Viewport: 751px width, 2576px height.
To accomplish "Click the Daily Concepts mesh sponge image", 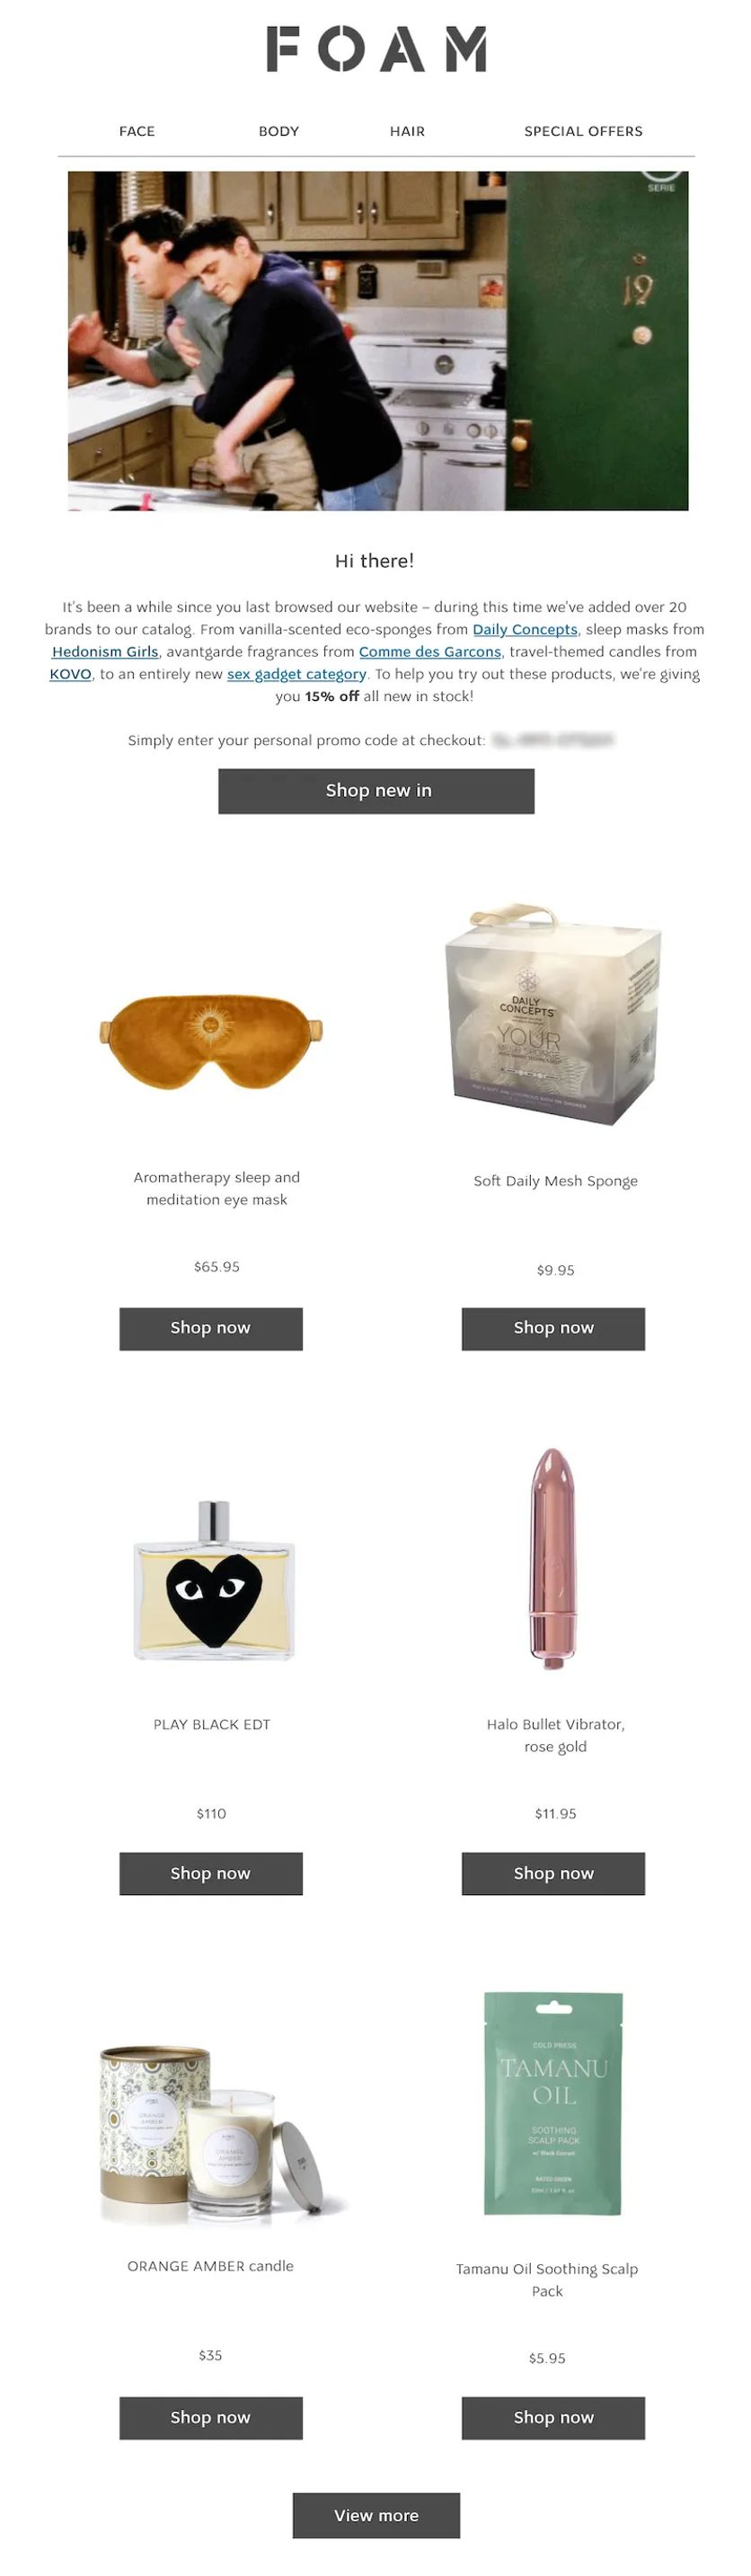I will tap(553, 1016).
